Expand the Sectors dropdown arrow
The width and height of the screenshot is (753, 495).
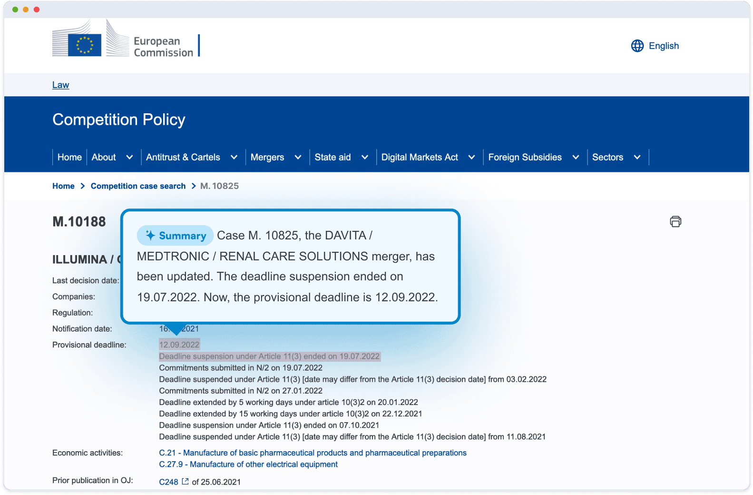pyautogui.click(x=637, y=158)
